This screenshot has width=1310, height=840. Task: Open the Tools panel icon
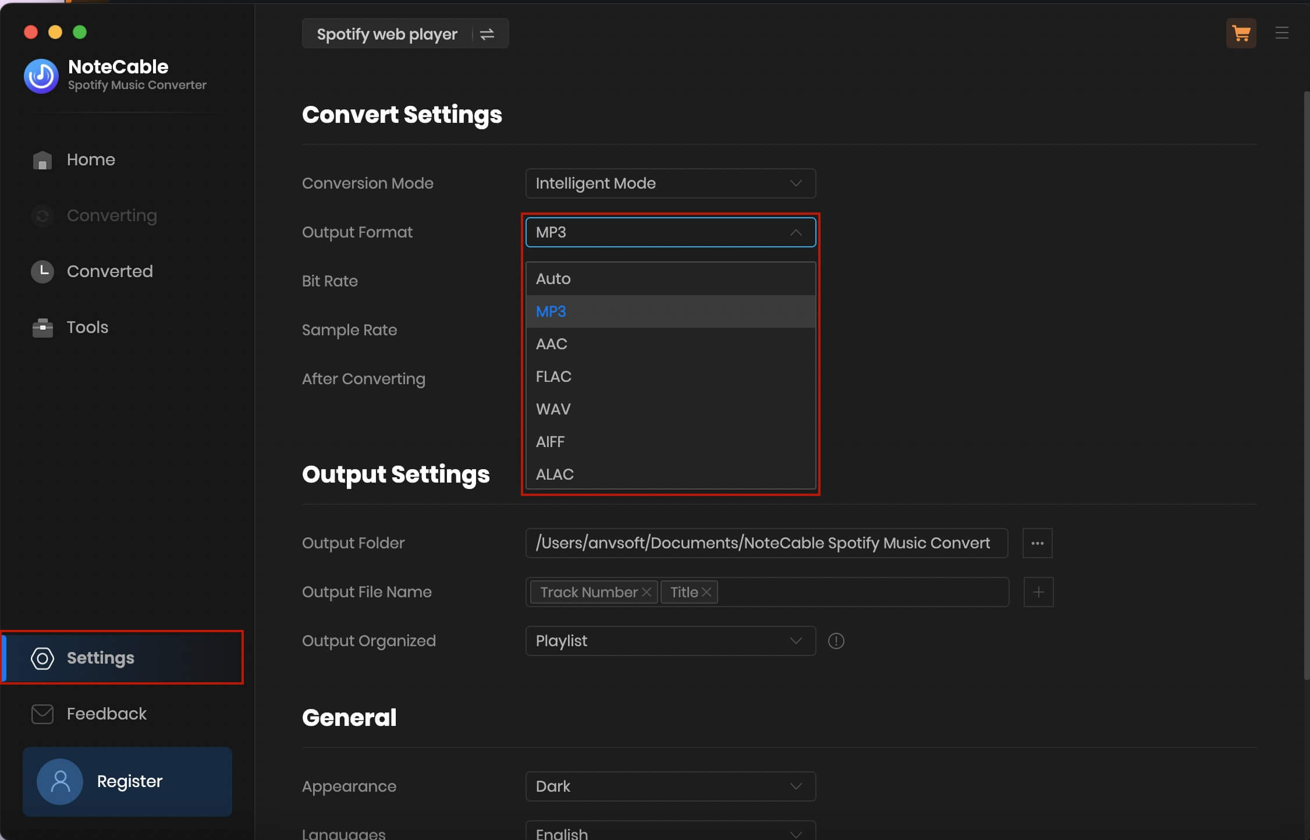pos(41,327)
